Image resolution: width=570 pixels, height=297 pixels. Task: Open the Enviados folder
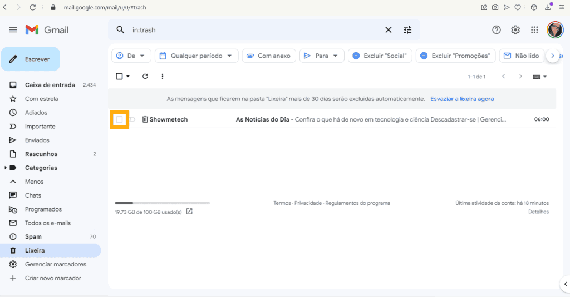click(37, 140)
